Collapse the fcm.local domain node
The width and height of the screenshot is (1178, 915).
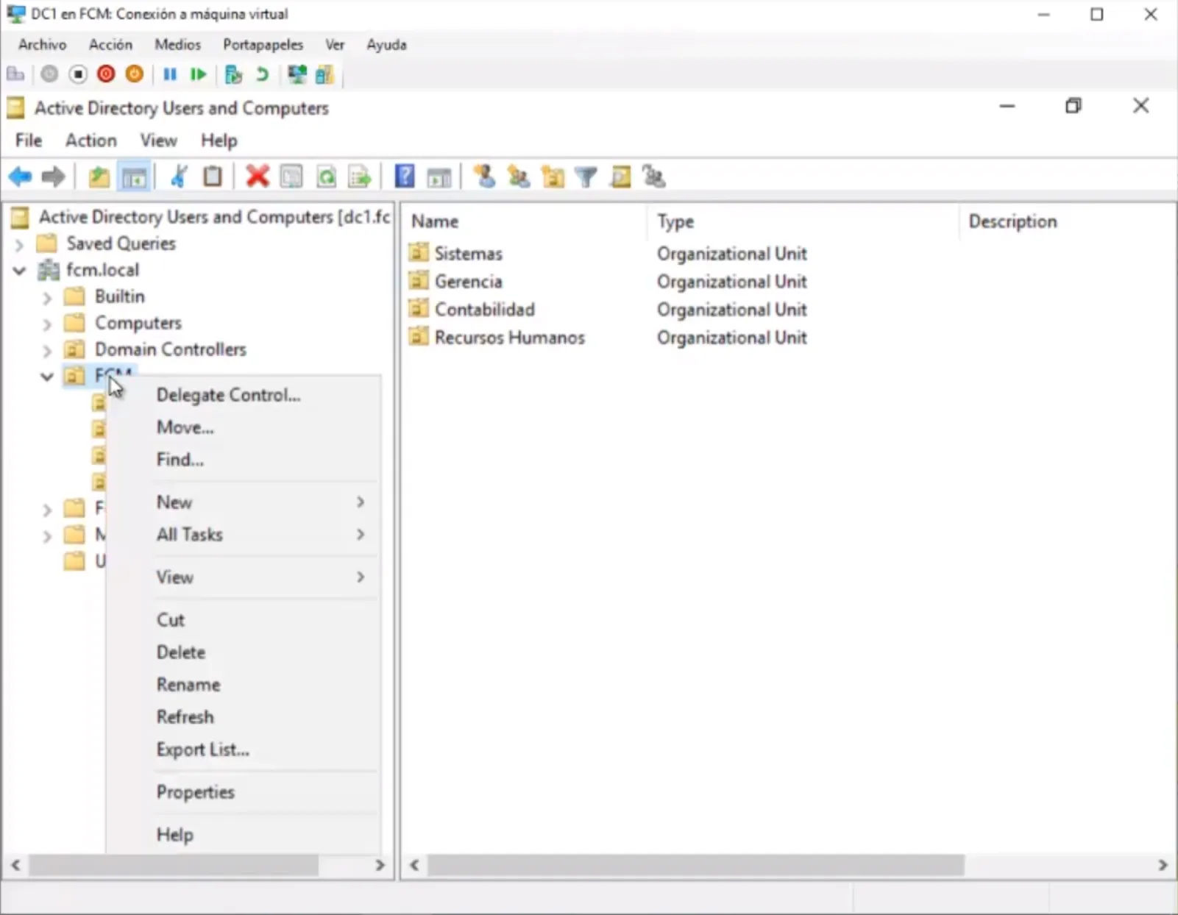pyautogui.click(x=20, y=271)
